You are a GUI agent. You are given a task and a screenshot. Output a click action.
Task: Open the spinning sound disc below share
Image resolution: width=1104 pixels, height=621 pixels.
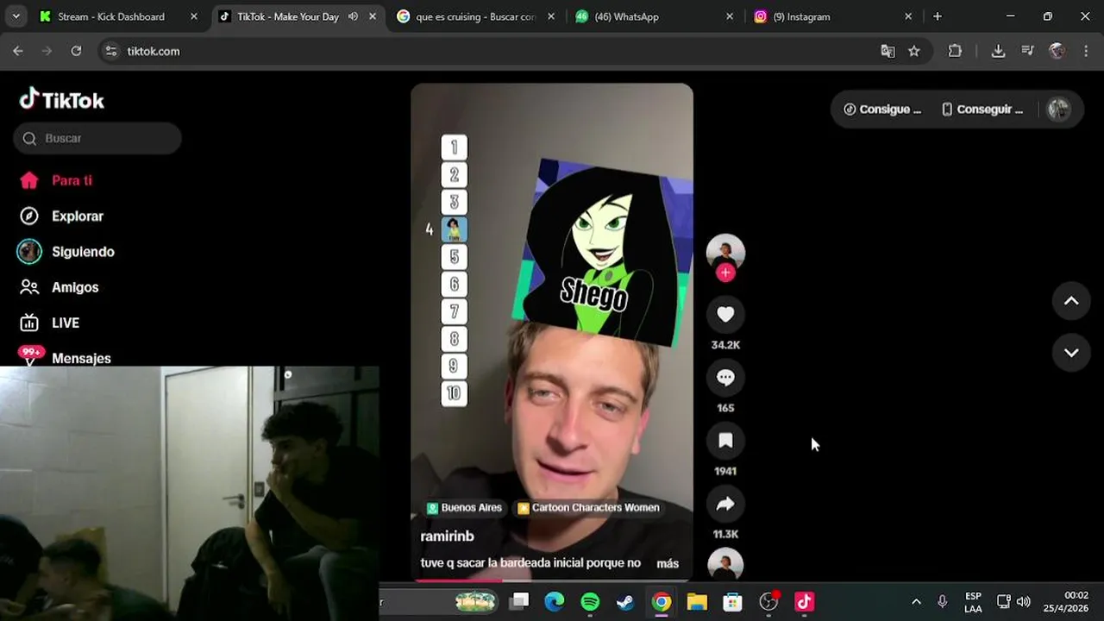(725, 563)
